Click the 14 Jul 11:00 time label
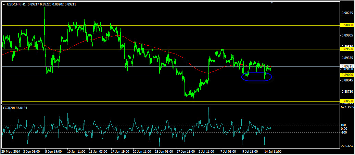This screenshot has height=155, width=355. (x=273, y=151)
